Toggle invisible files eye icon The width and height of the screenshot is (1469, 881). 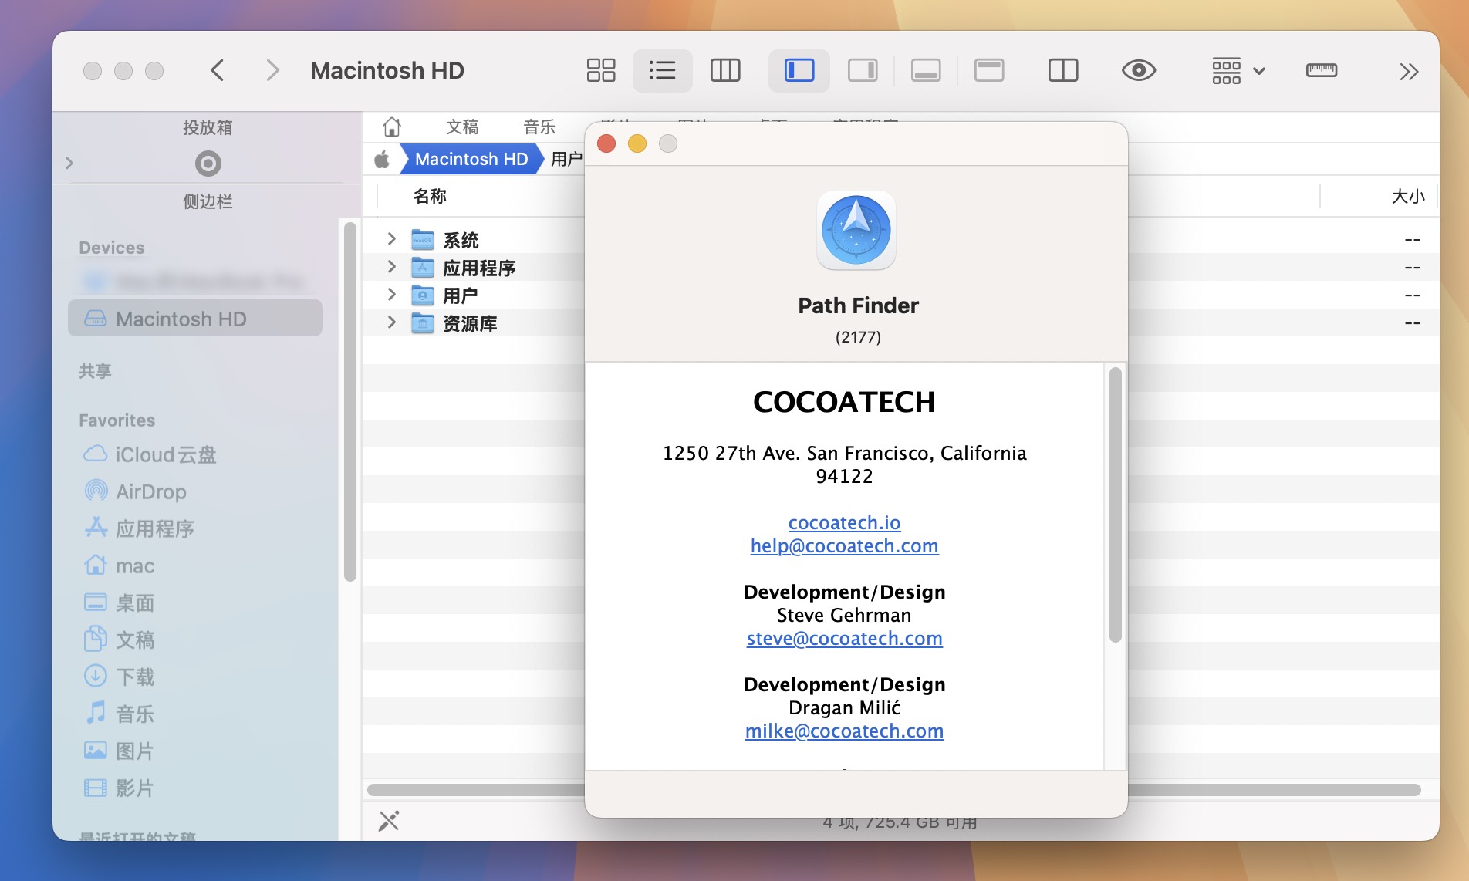coord(1139,71)
